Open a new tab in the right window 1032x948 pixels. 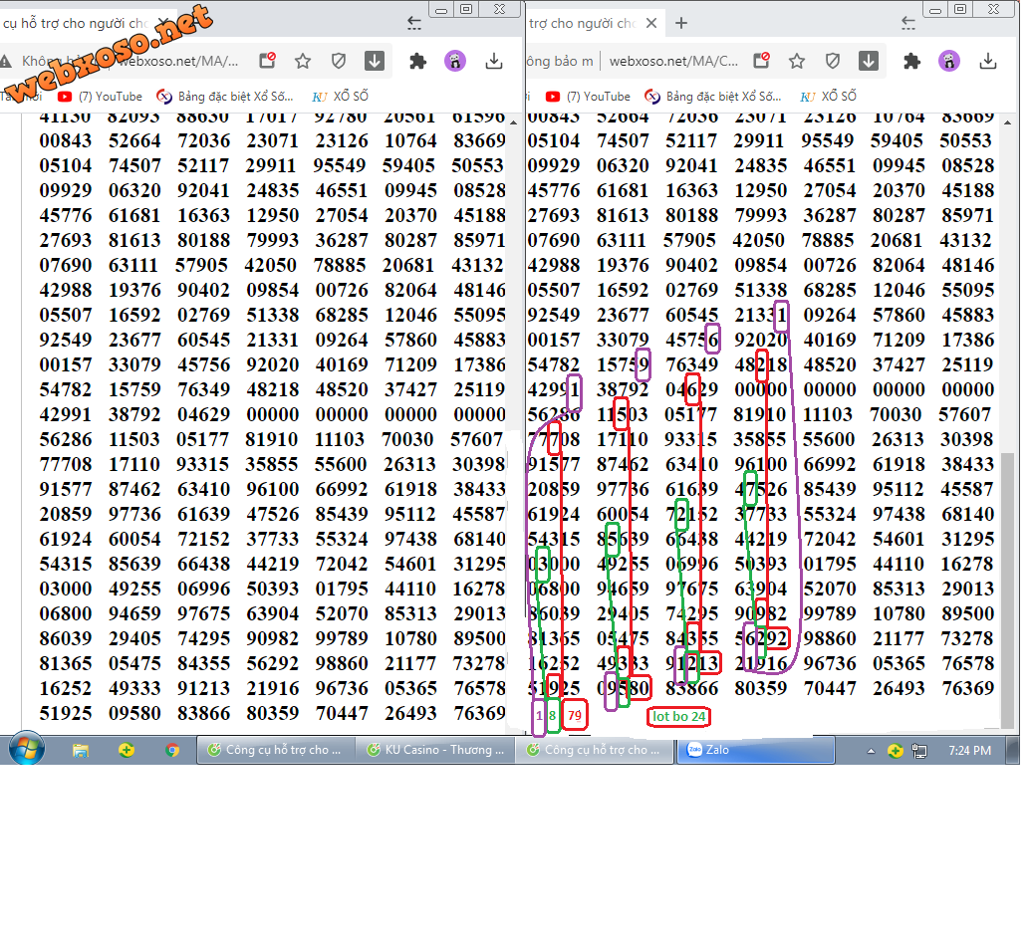pos(681,23)
